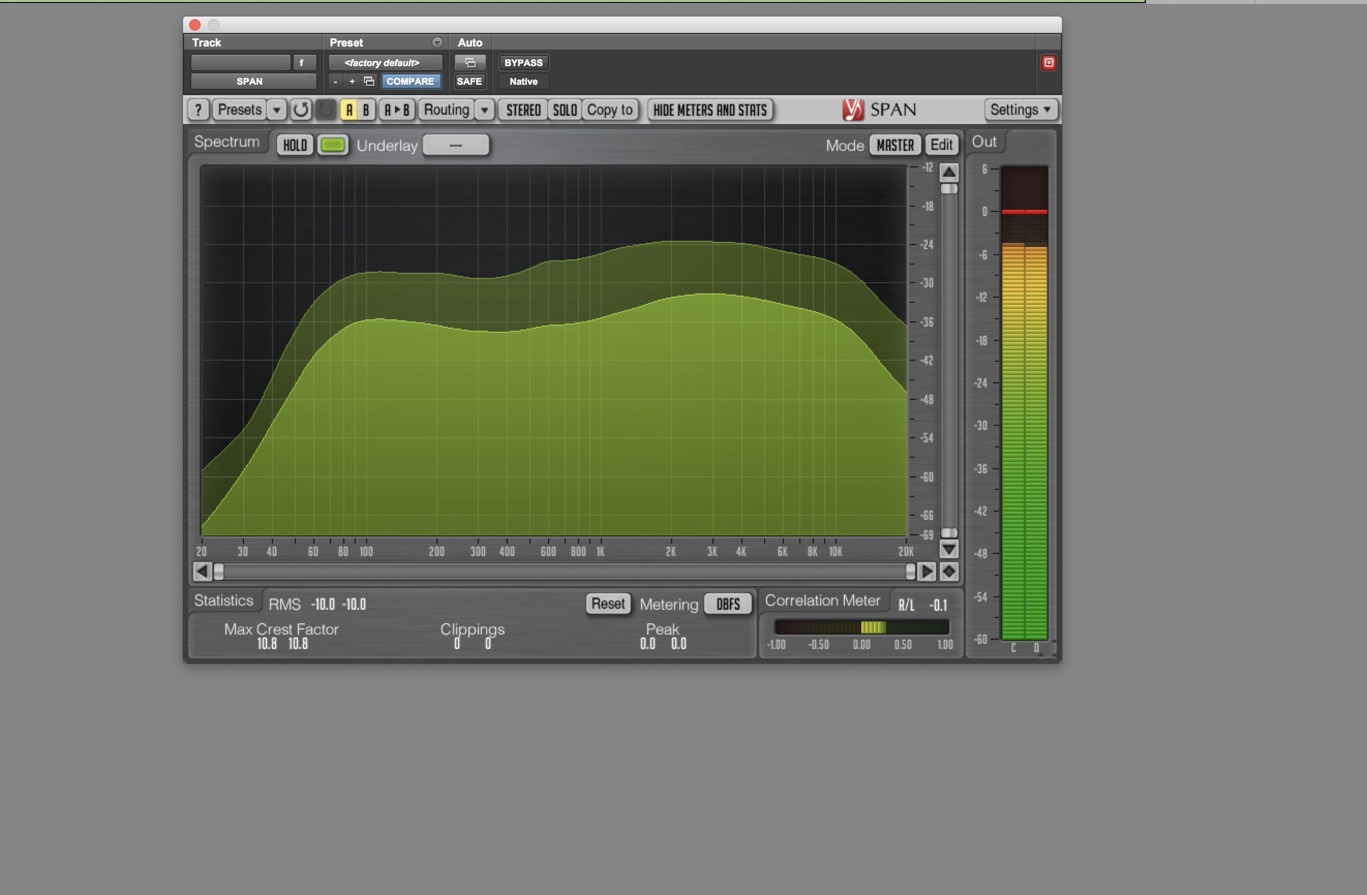The width and height of the screenshot is (1367, 895).
Task: Toggle the spectrum HOLD button
Action: pyautogui.click(x=295, y=145)
